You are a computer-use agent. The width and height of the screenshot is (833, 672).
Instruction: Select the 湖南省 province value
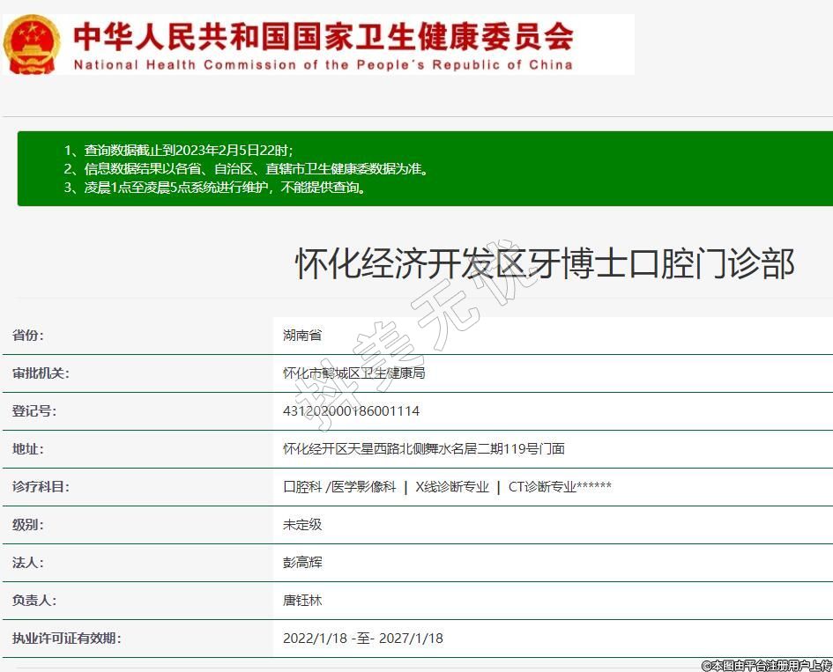point(302,336)
